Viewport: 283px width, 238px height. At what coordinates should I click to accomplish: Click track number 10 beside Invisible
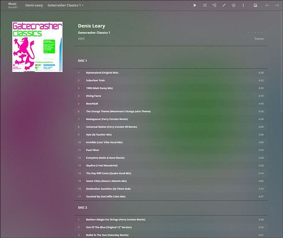pyautogui.click(x=80, y=143)
